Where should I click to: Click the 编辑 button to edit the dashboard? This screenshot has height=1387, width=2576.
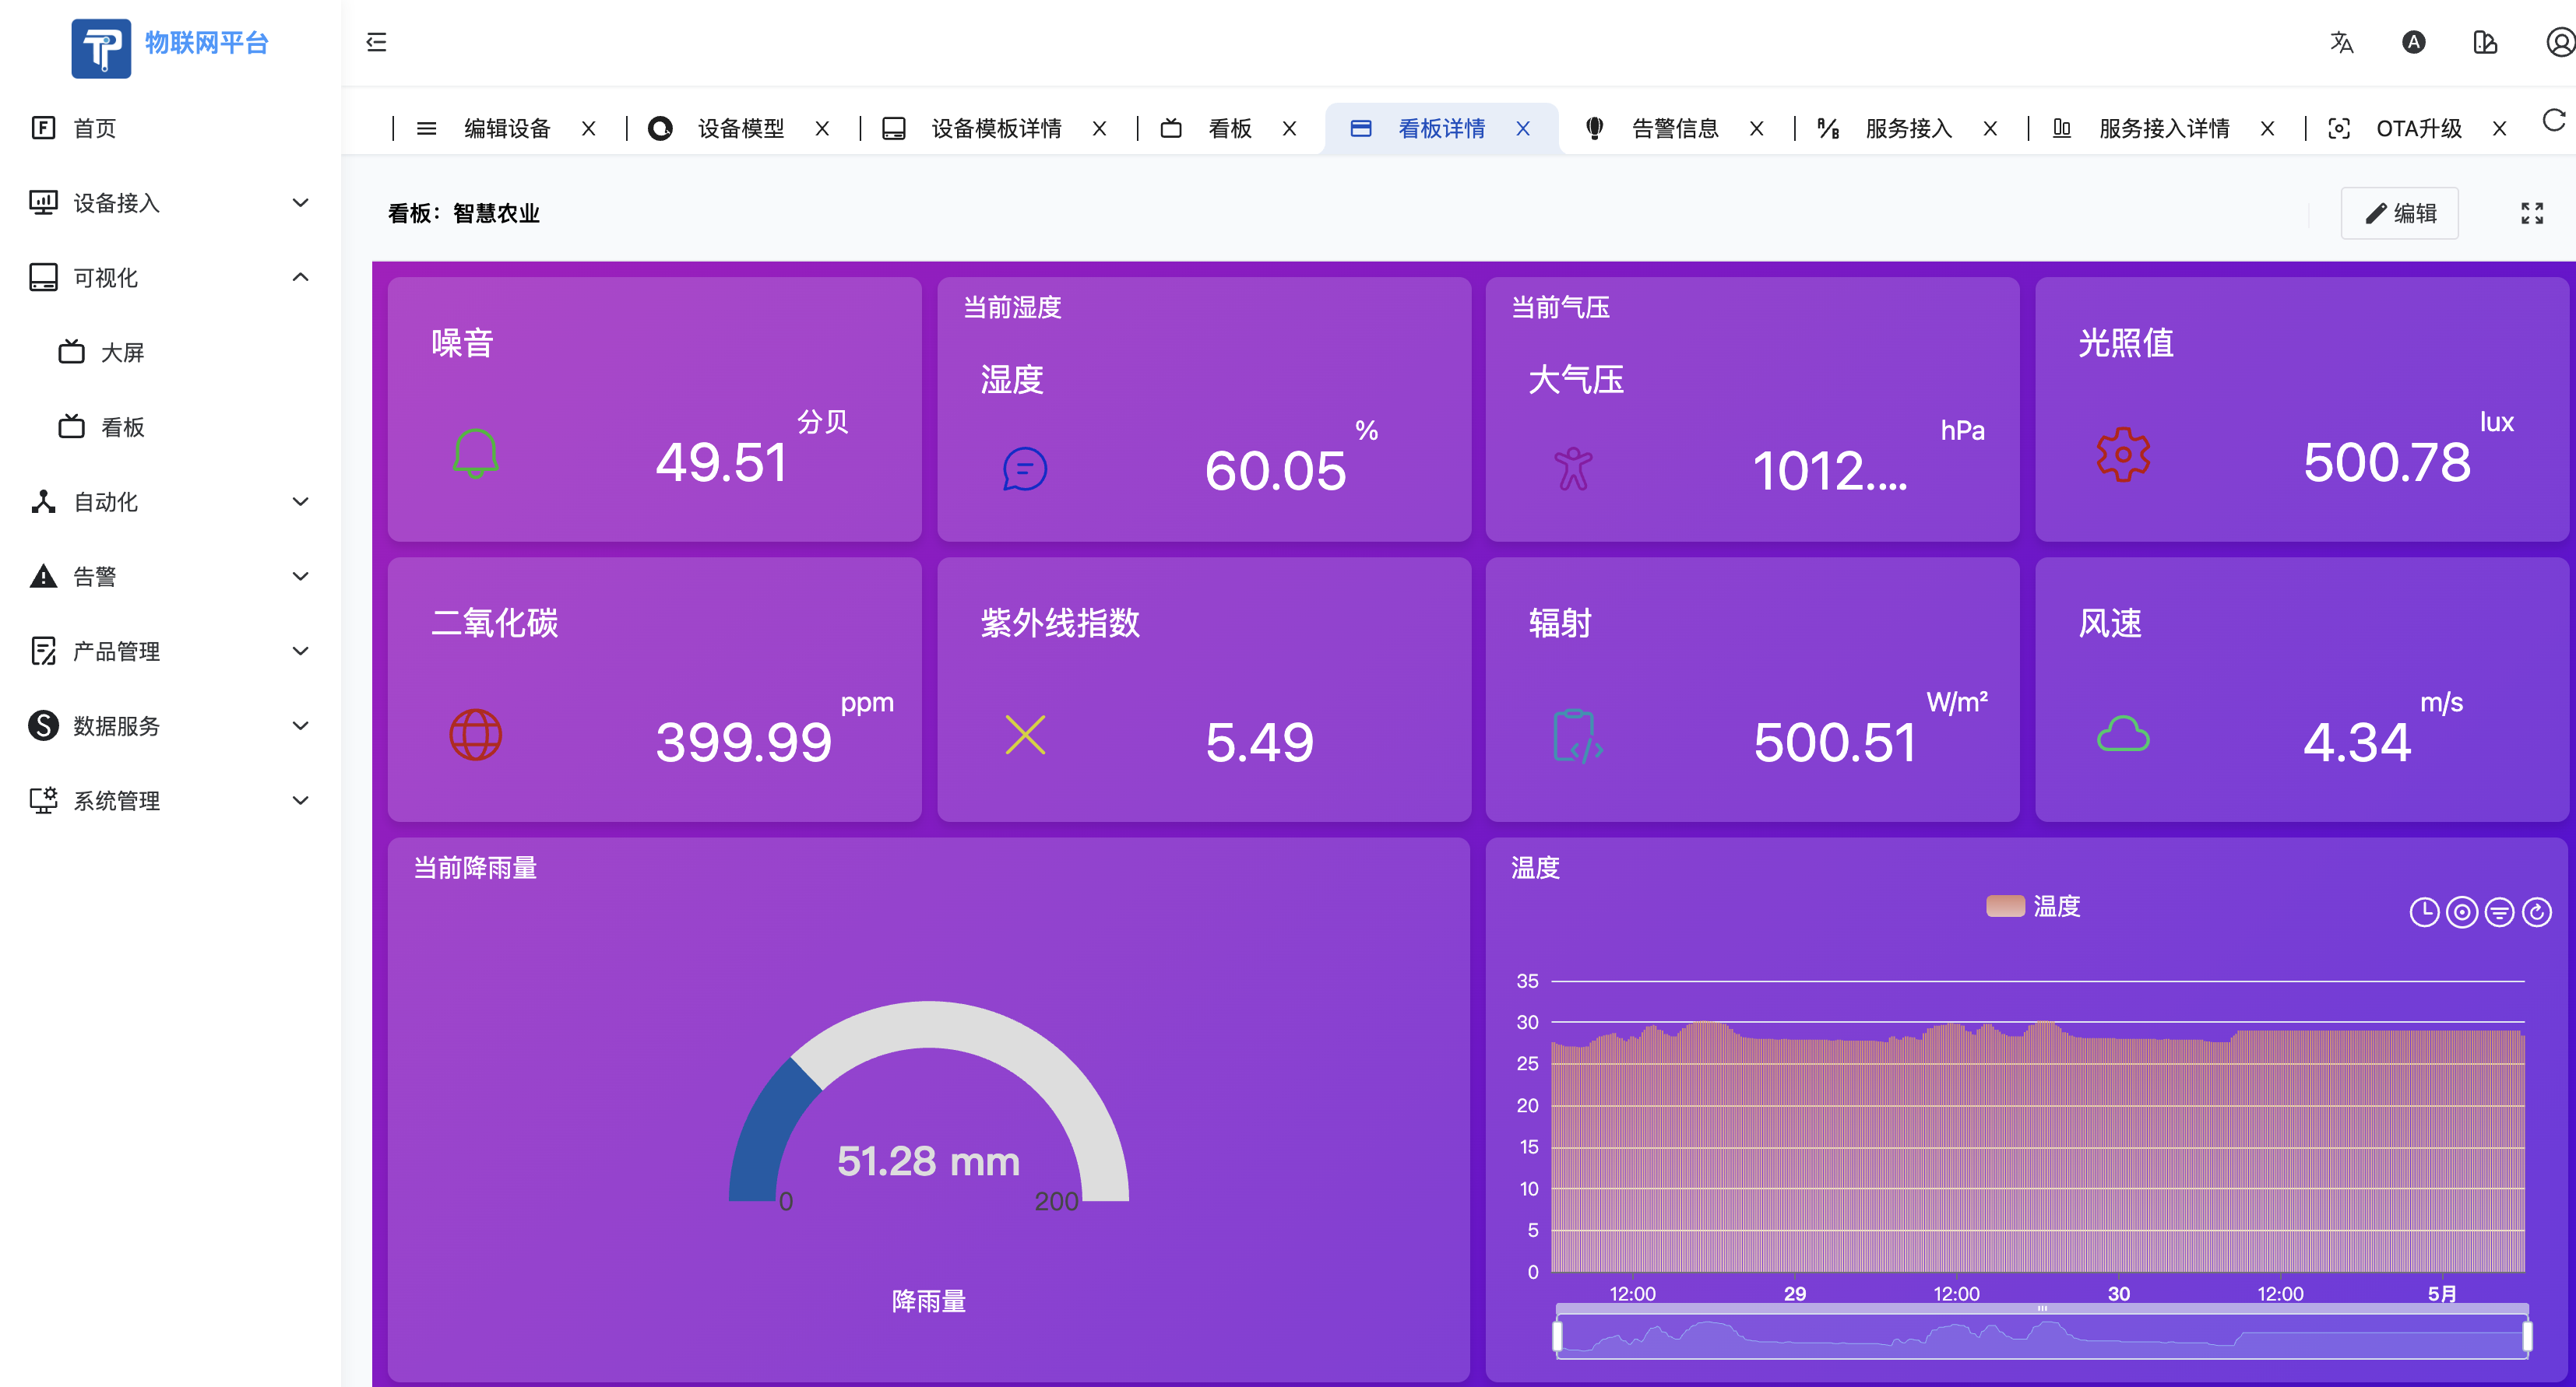coord(2399,212)
